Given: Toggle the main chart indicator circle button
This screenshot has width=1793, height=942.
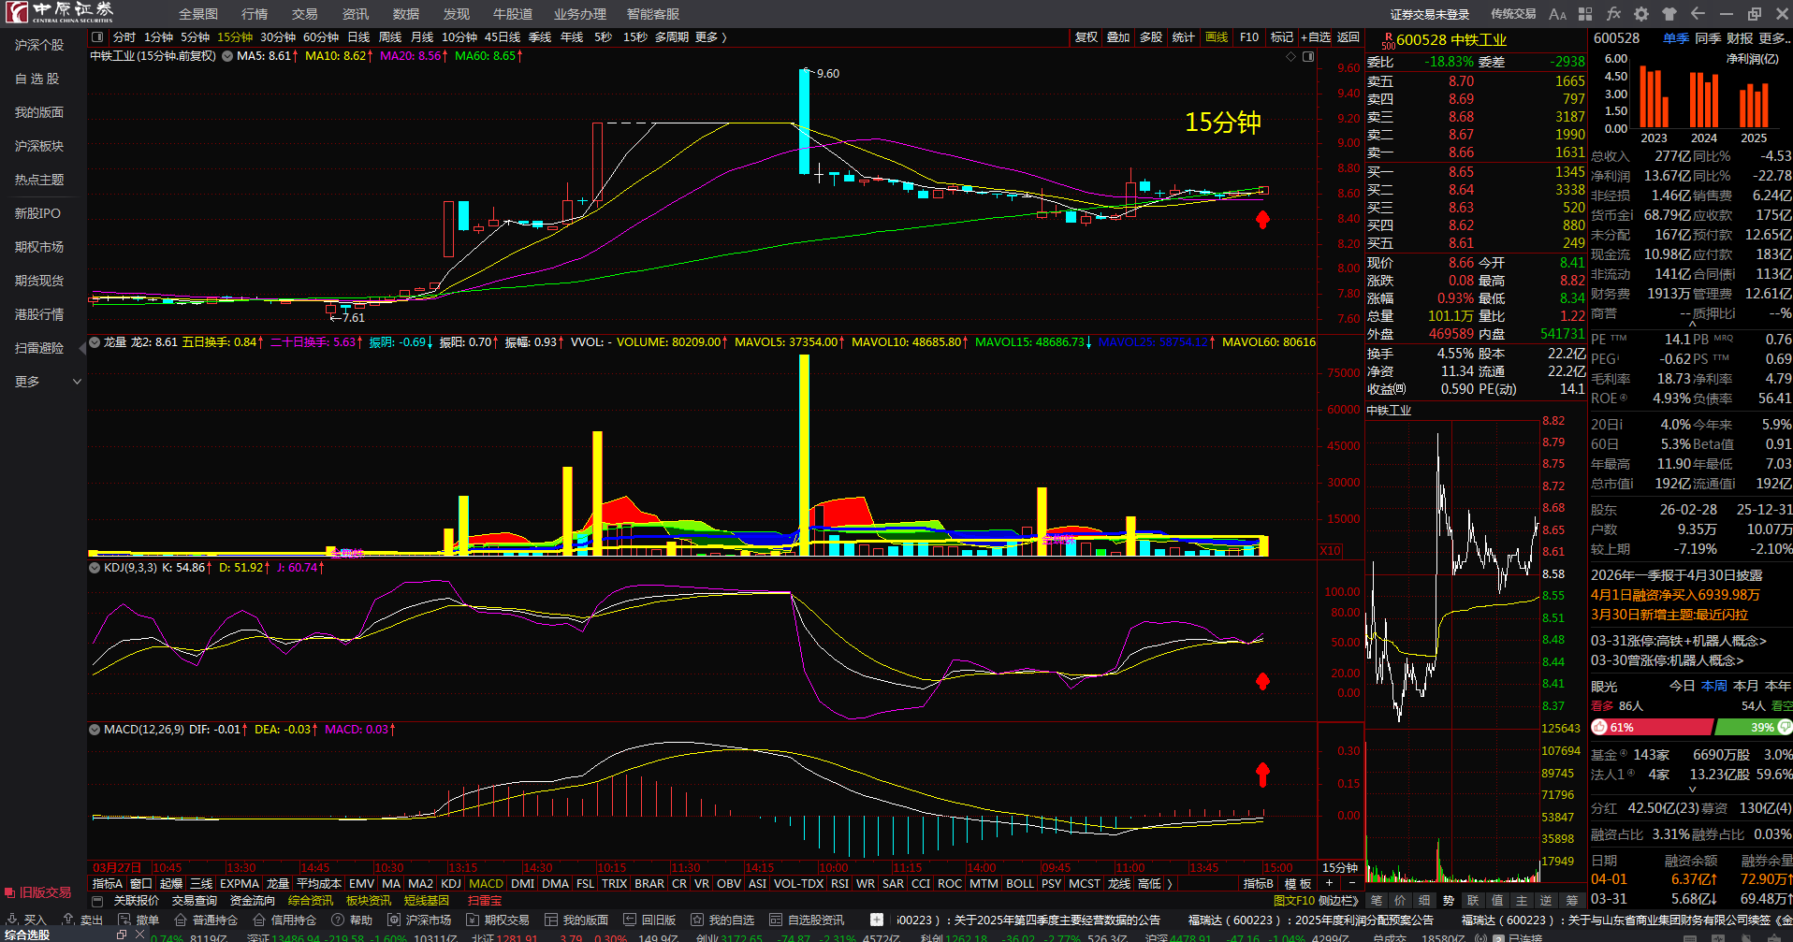Looking at the screenshot, I should coord(227,56).
